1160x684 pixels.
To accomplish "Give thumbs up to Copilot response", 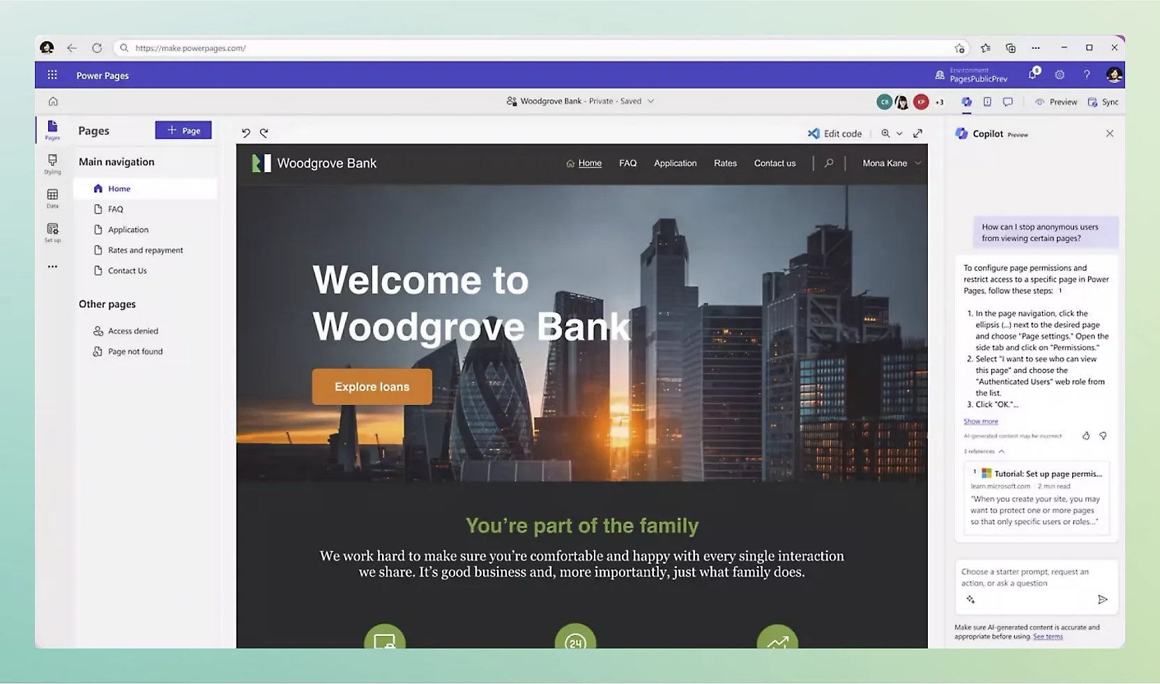I will [1085, 436].
